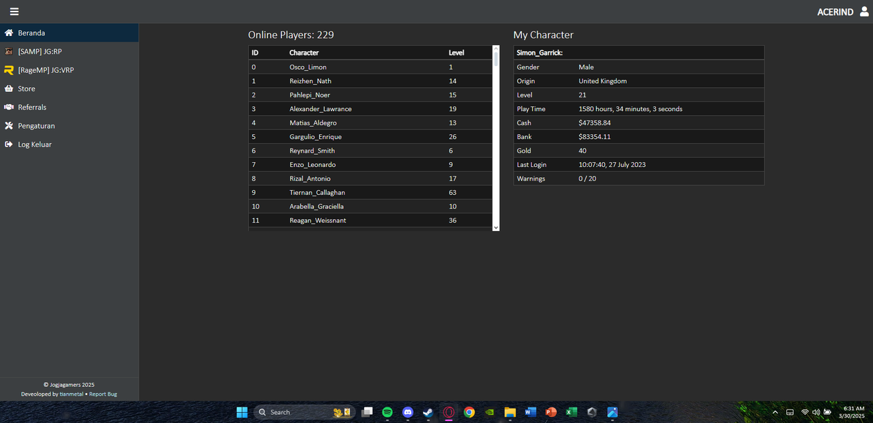The height and width of the screenshot is (423, 873).
Task: Open PowerPoint from the taskbar
Action: 551,412
